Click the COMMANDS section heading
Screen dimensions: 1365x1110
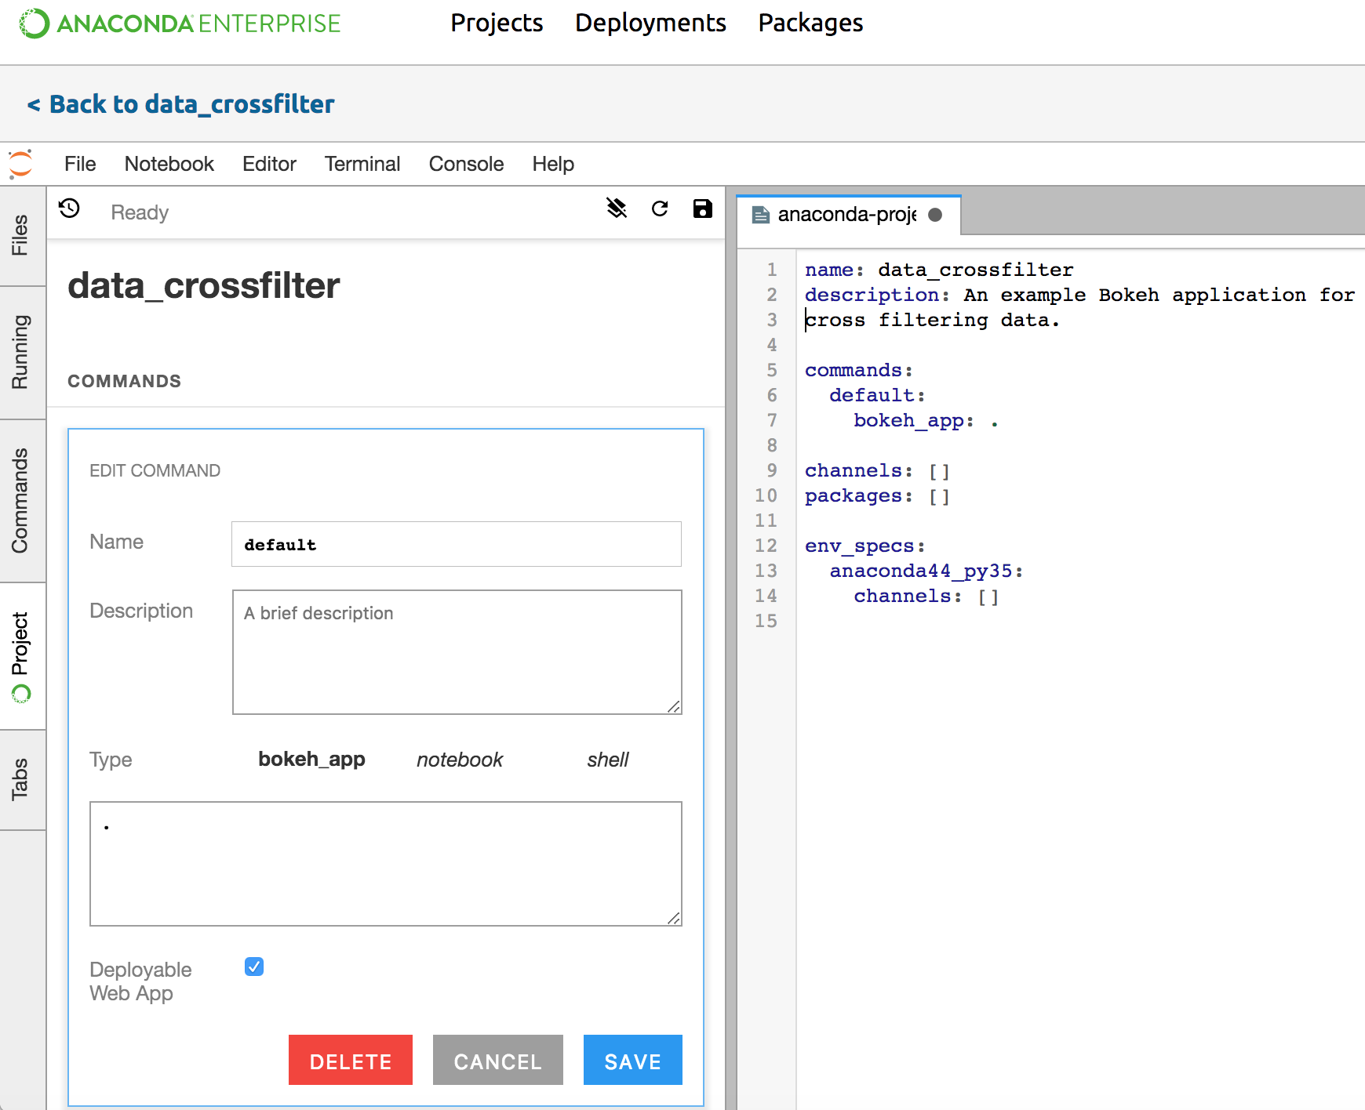point(125,381)
